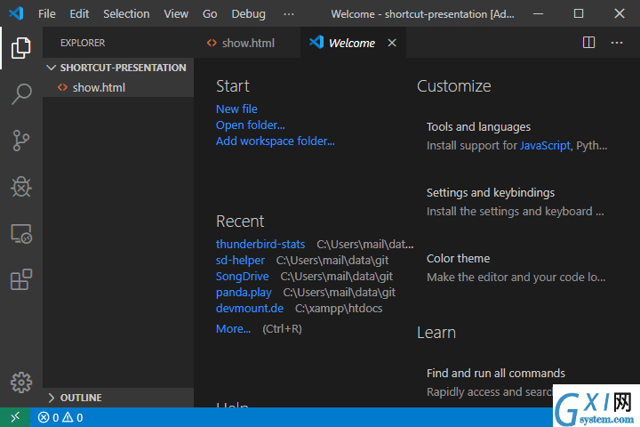This screenshot has height=427, width=640.
Task: Open the View menu
Action: click(x=176, y=14)
